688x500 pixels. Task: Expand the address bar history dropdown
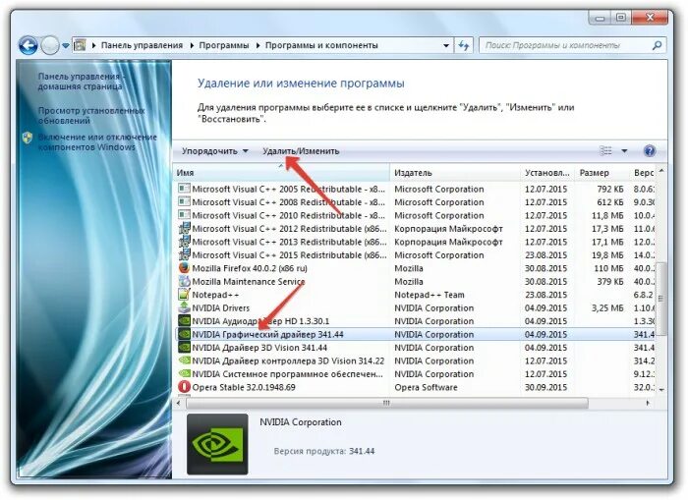[446, 45]
